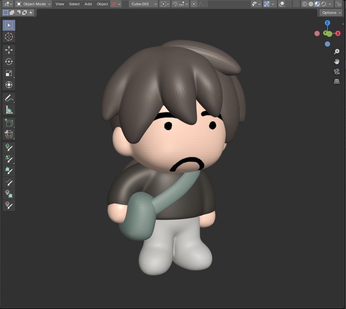Choose the Scale tool
Screen dimensions: 346x309
[9, 73]
